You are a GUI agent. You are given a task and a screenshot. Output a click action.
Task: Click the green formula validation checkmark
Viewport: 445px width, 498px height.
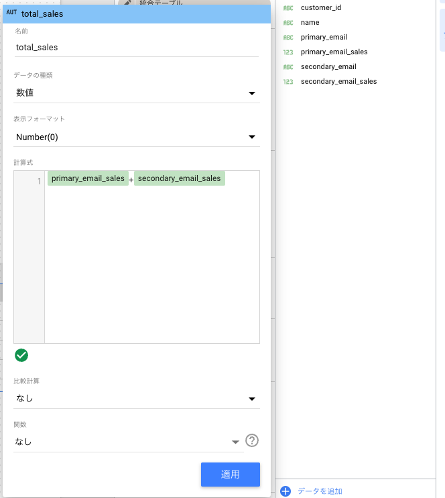point(21,355)
